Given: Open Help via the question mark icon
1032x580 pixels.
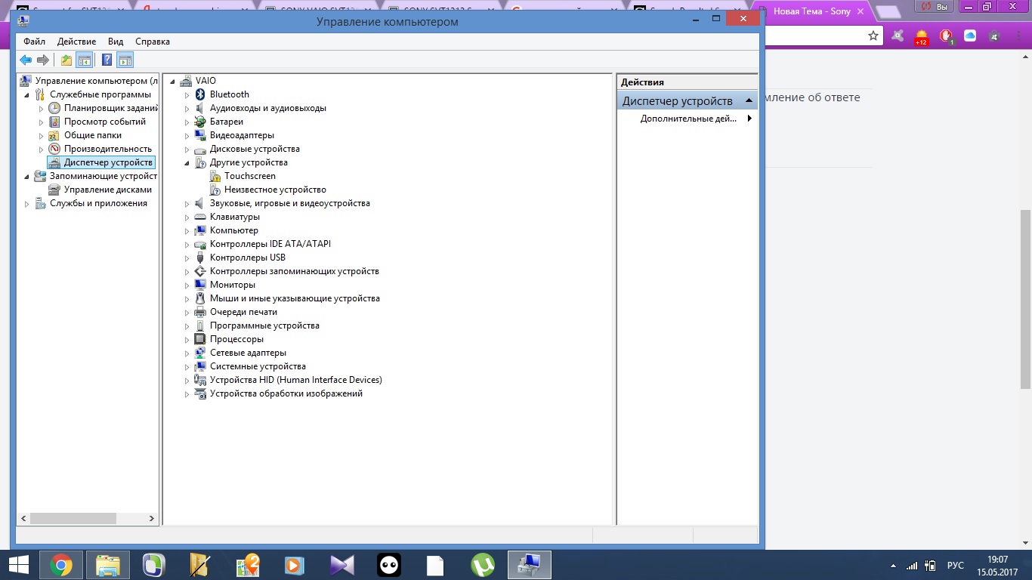Looking at the screenshot, I should point(107,60).
